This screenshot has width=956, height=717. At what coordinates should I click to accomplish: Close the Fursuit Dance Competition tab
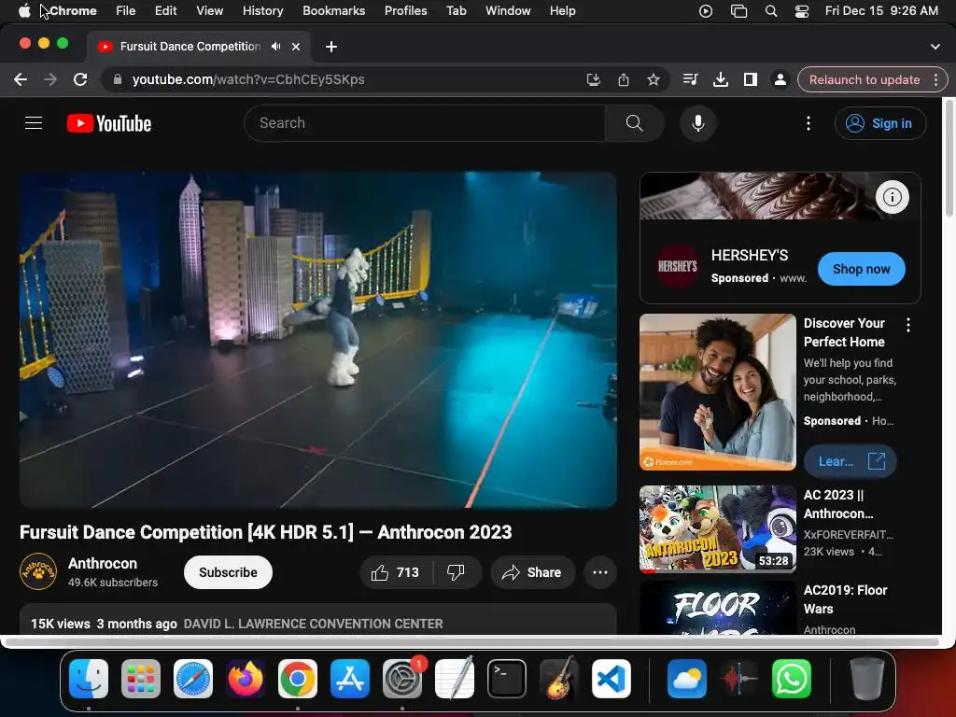click(296, 47)
